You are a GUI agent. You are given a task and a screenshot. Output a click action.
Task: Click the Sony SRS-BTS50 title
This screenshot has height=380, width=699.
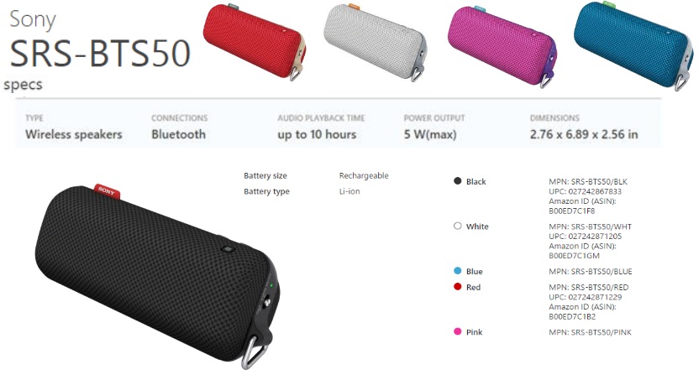pyautogui.click(x=100, y=41)
